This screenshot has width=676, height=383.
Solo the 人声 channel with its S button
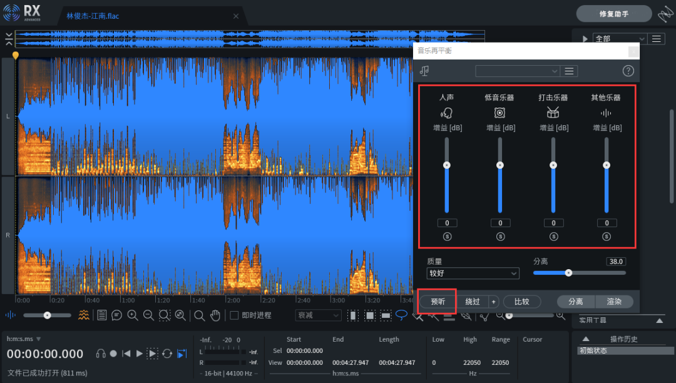(446, 237)
